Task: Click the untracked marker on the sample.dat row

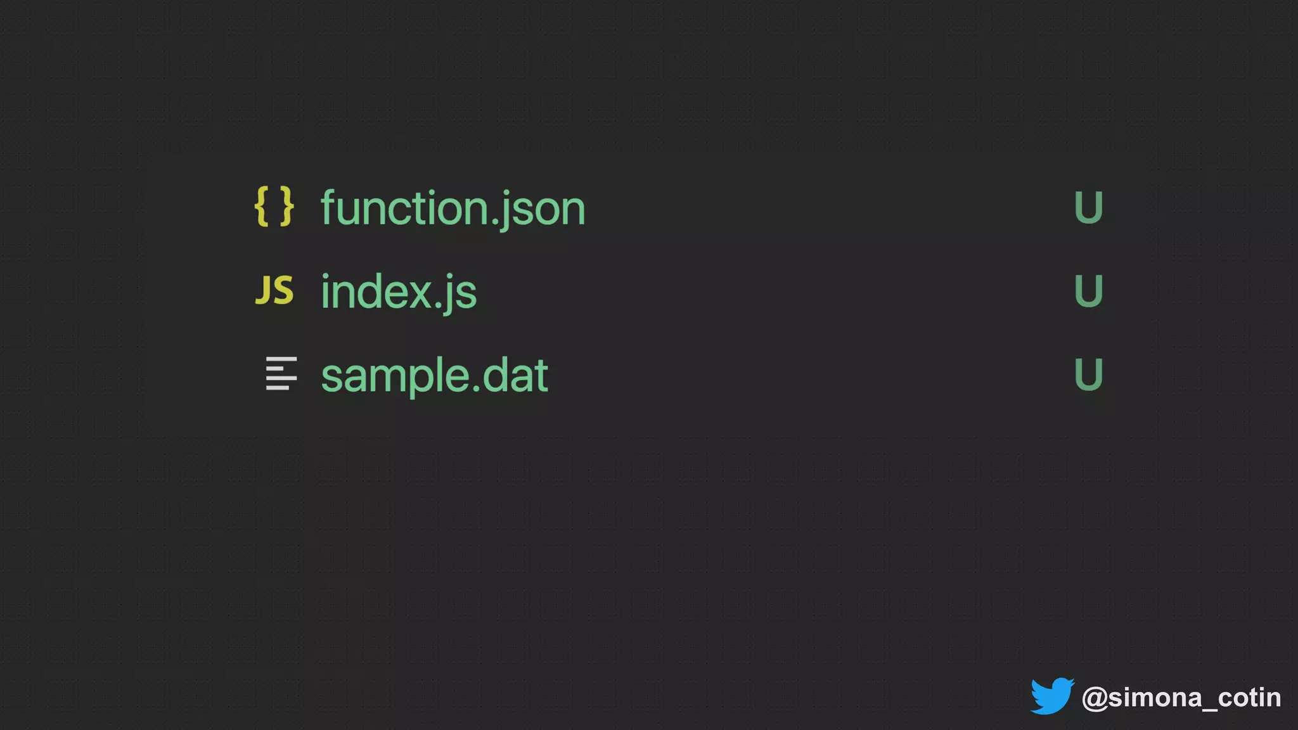Action: tap(1088, 375)
